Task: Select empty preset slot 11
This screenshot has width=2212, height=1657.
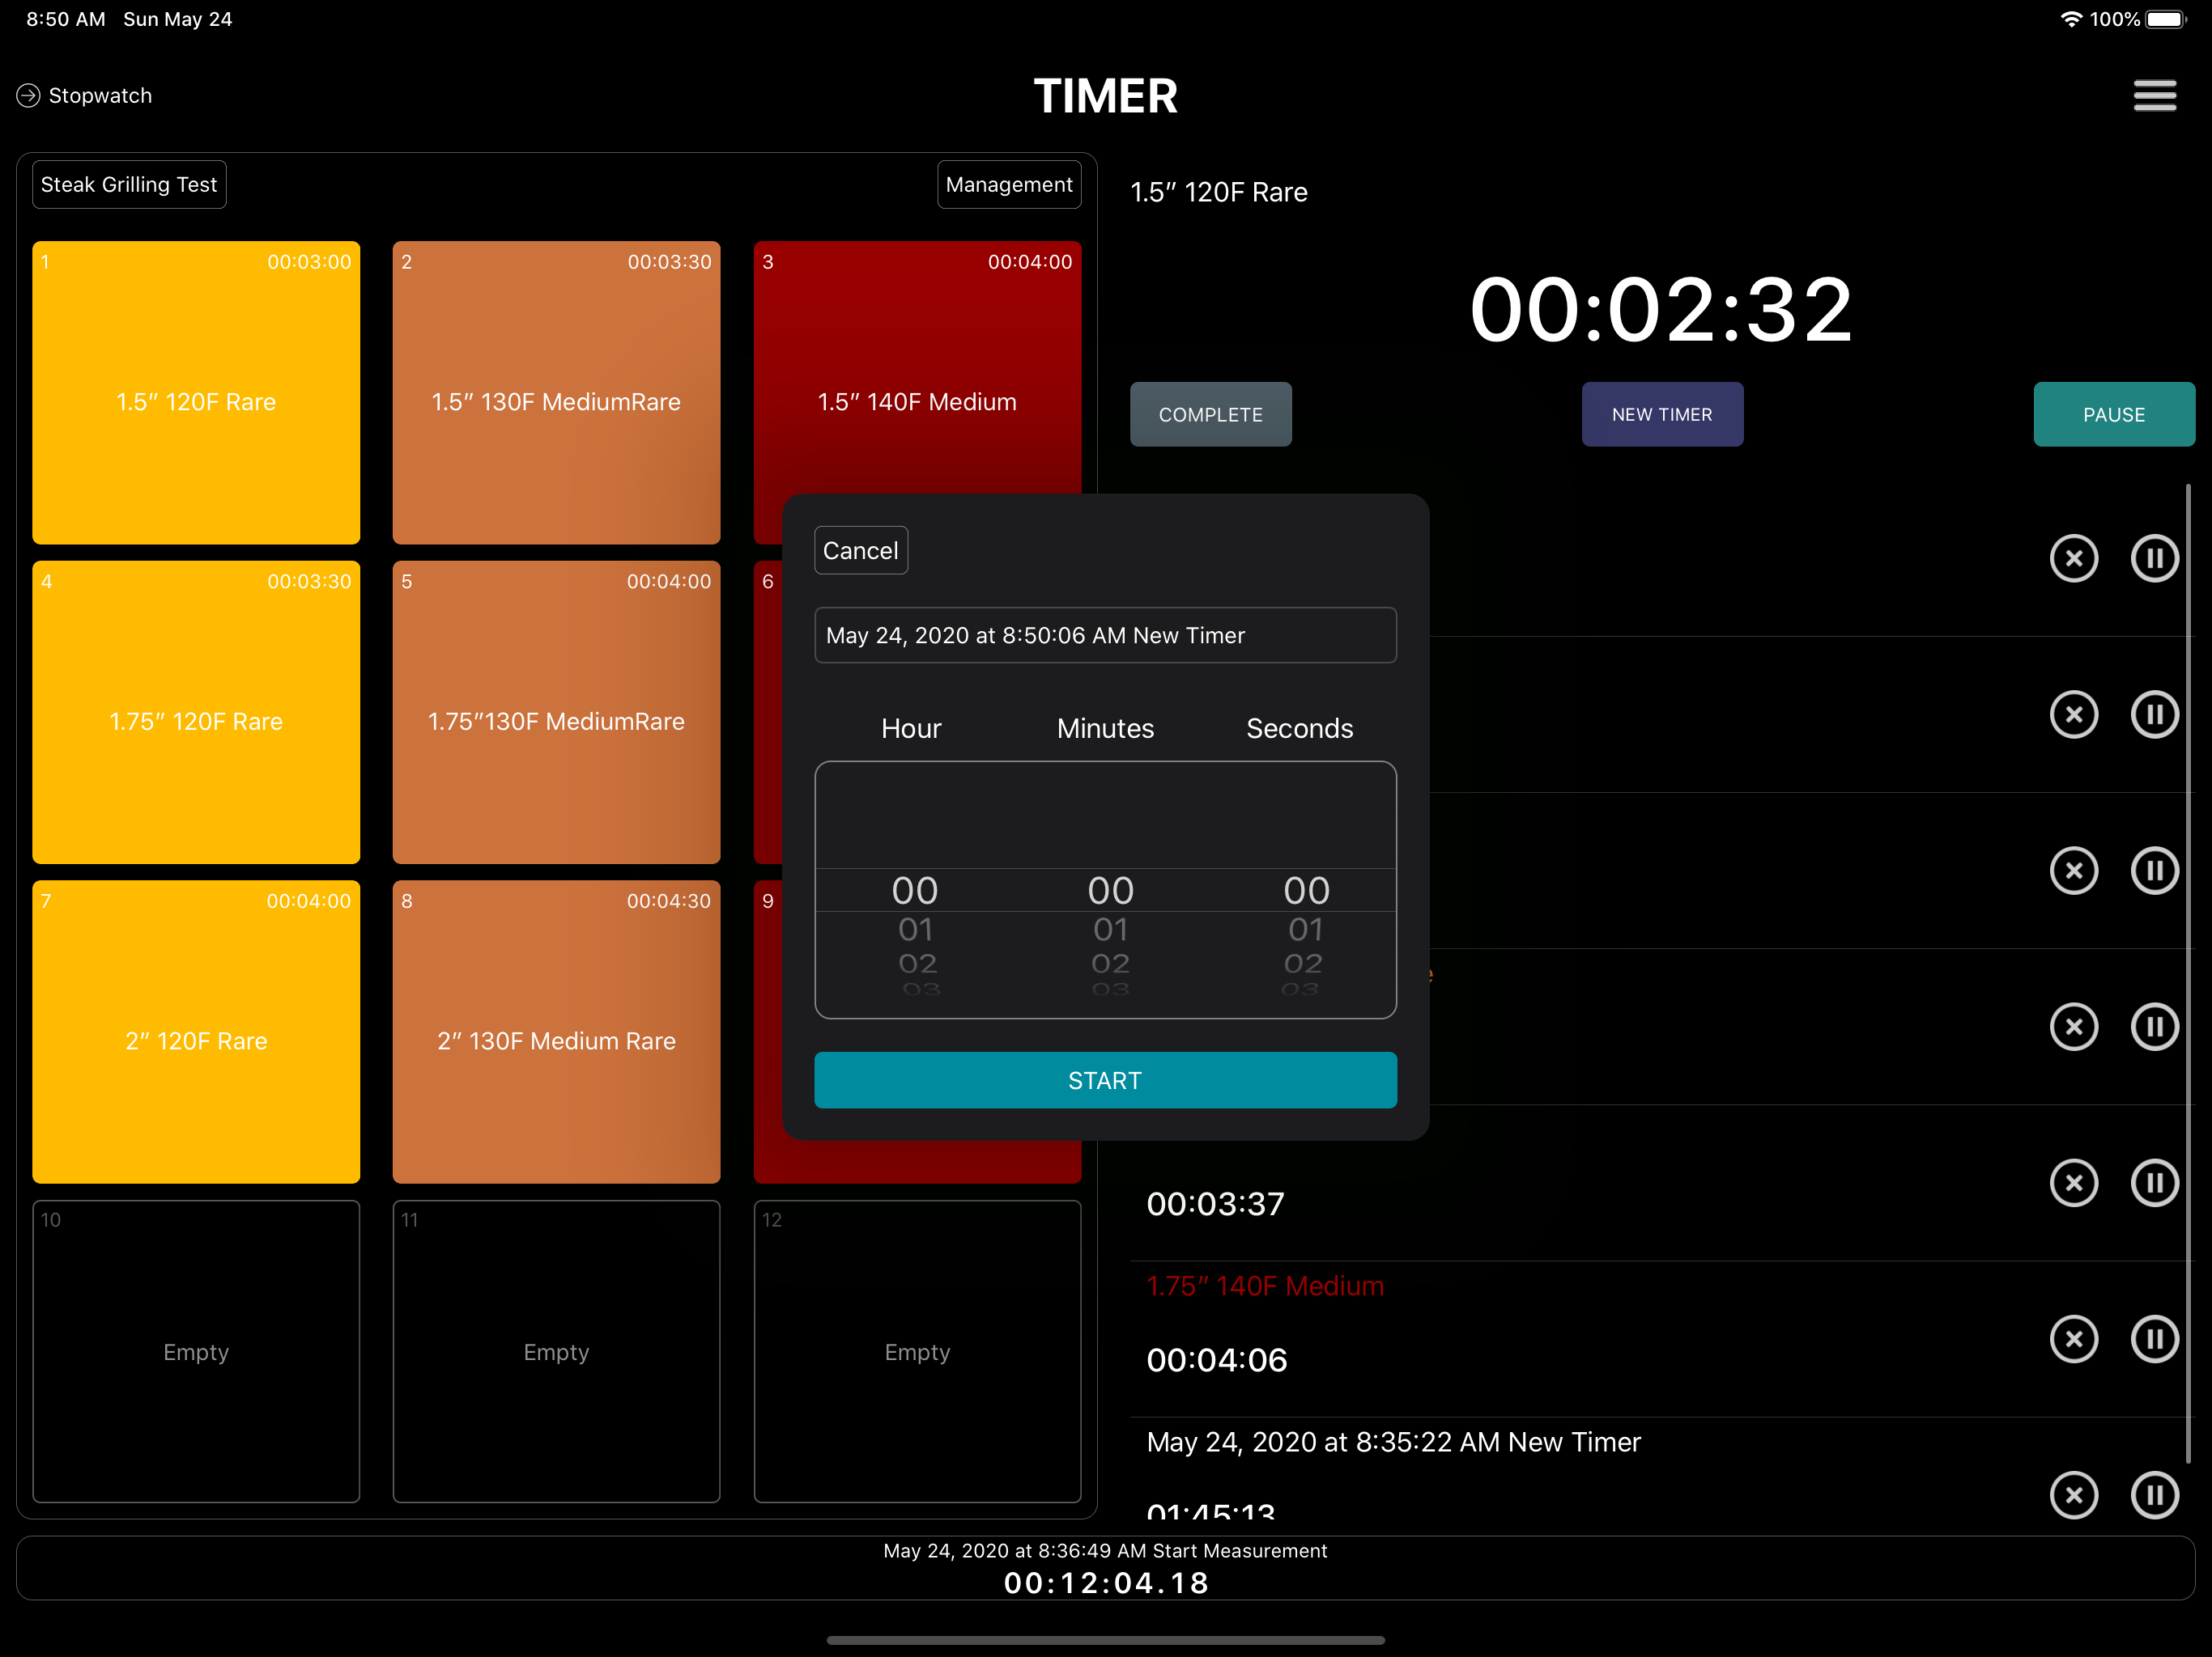Action: pyautogui.click(x=556, y=1351)
